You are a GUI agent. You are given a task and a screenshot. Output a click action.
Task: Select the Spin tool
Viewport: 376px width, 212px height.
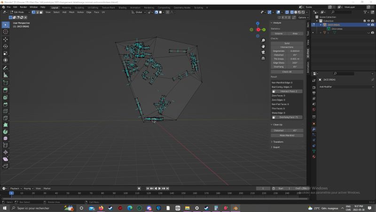[x=5, y=132]
